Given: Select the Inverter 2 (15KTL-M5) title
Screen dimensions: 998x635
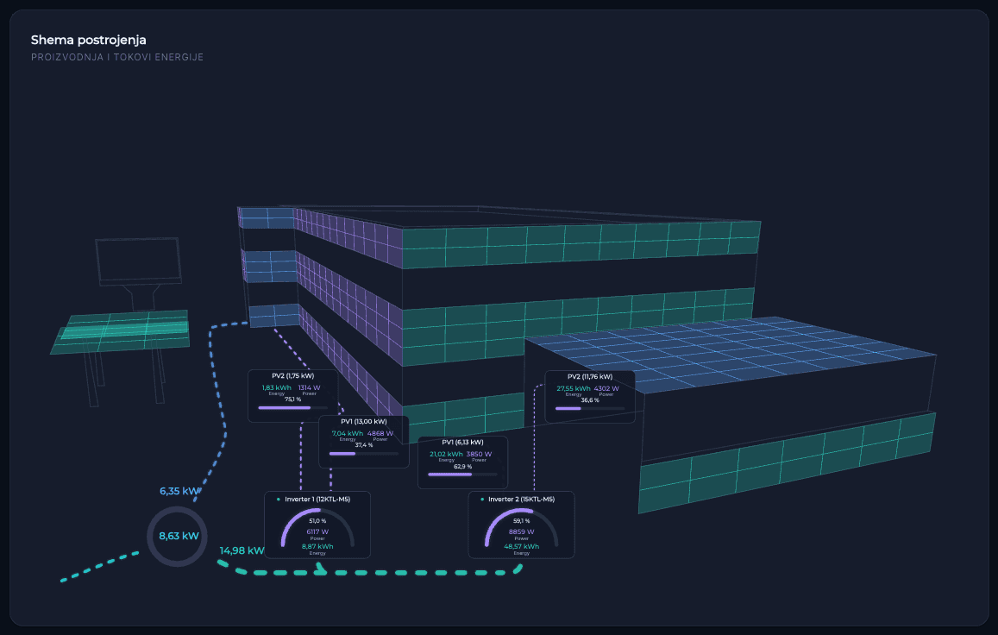Looking at the screenshot, I should (521, 500).
